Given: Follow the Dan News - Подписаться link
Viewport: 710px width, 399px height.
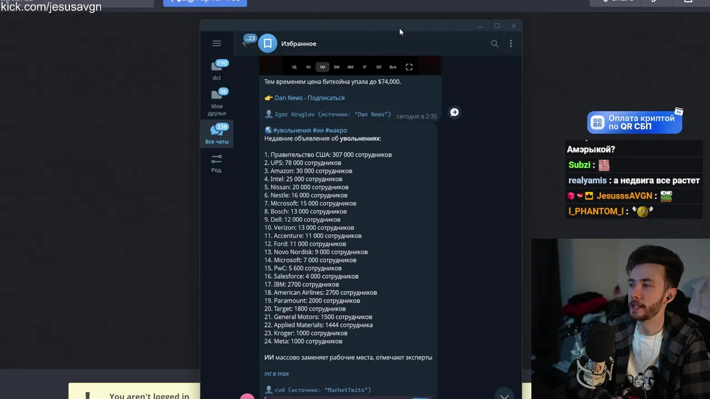Looking at the screenshot, I should click(310, 98).
